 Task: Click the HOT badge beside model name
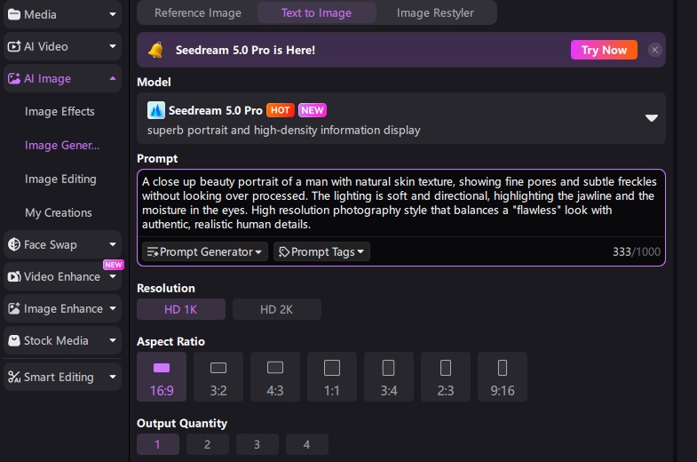(280, 110)
